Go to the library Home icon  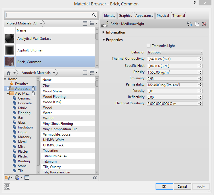[9, 73]
